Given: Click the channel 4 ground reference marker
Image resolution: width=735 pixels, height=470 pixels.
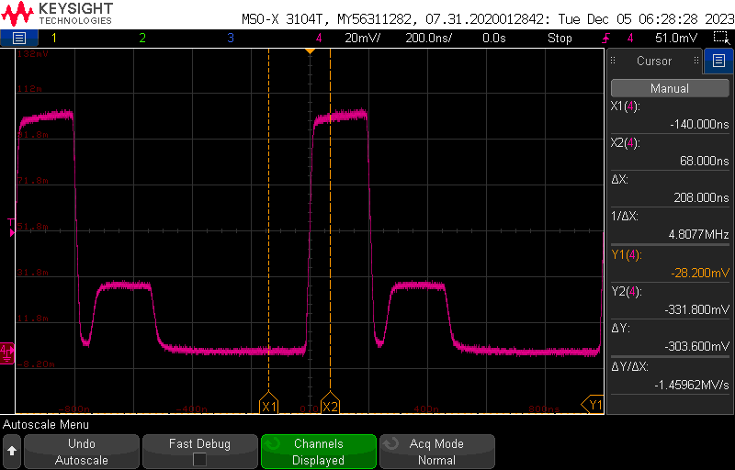Looking at the screenshot, I should coord(7,351).
